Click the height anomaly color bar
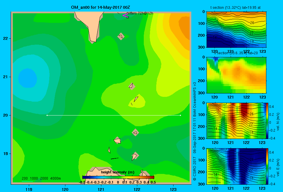Image resolution: width=283 pixels, height=192 pixels. (118, 177)
